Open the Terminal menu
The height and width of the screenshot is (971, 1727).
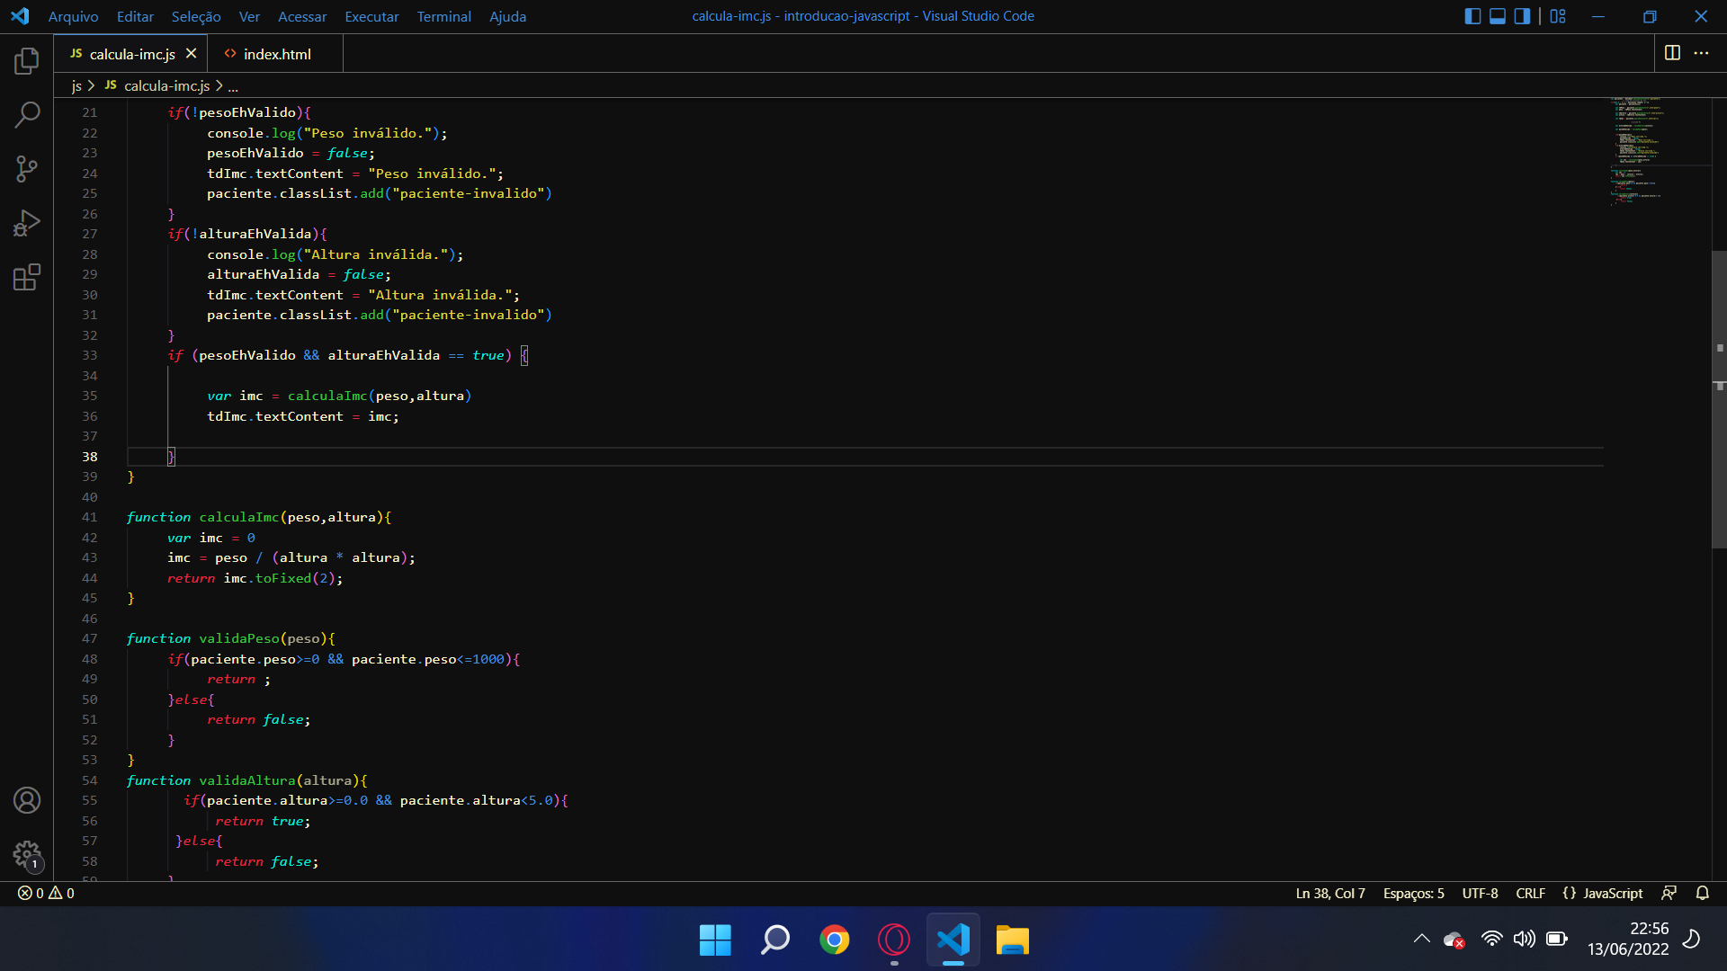click(443, 16)
